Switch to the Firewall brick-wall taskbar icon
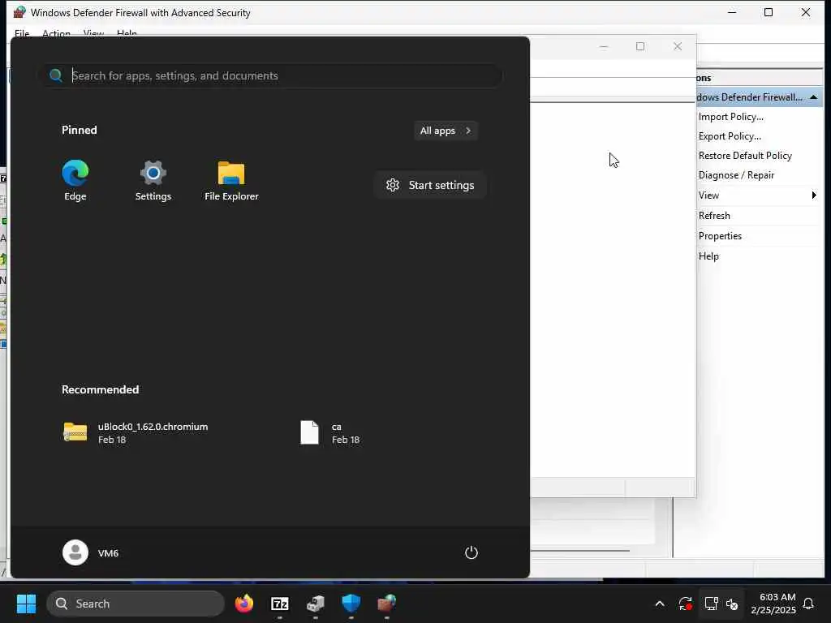Image resolution: width=831 pixels, height=623 pixels. 387,604
